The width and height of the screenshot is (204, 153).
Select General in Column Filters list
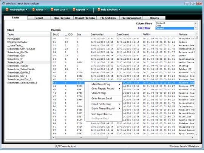point(175,28)
